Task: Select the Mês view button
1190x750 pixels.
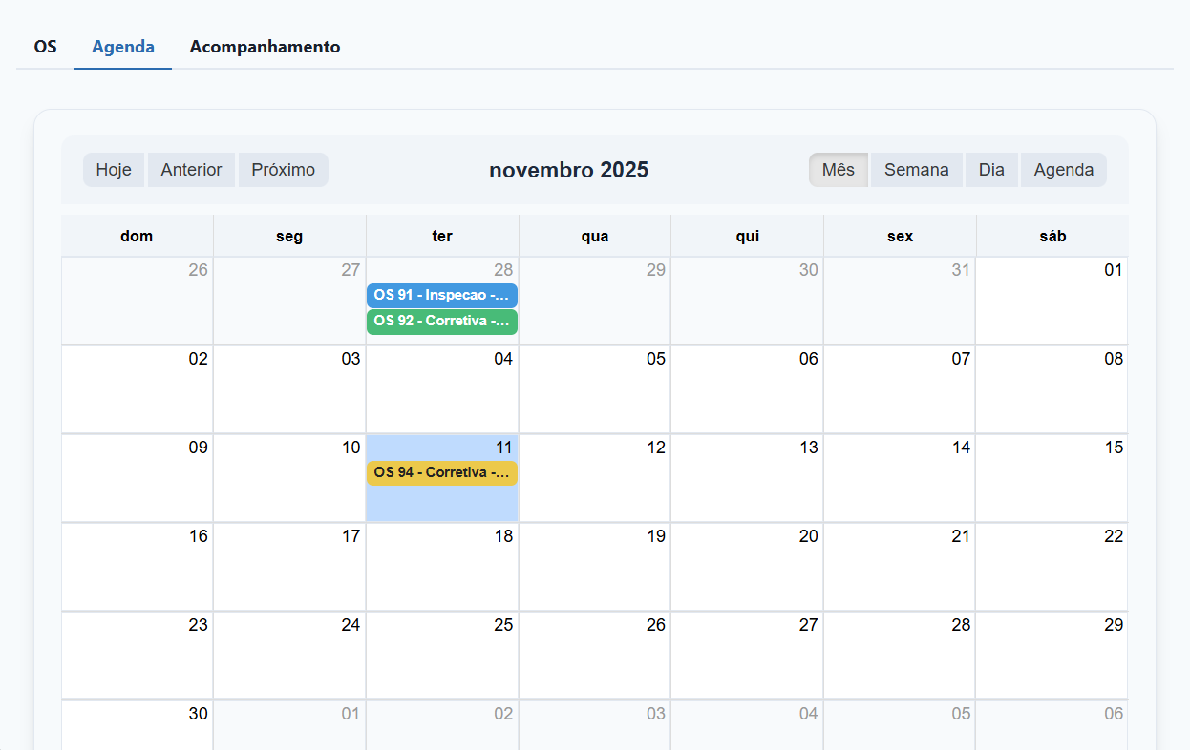Action: click(838, 170)
